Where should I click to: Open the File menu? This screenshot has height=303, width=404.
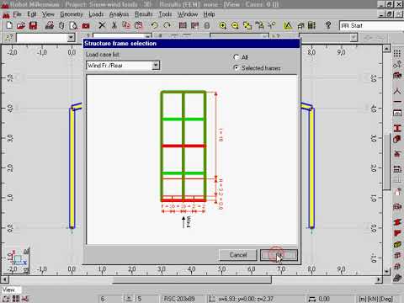[17, 14]
